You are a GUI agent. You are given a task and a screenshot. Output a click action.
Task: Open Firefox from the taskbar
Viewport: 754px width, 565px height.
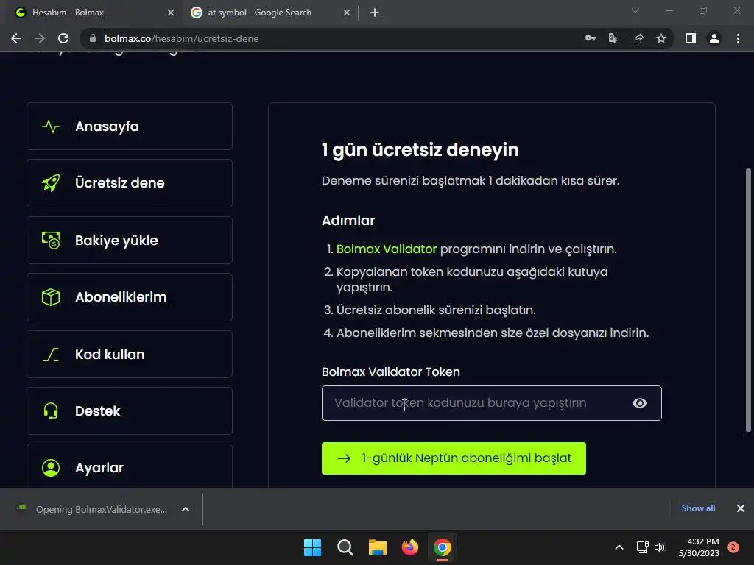coord(409,547)
